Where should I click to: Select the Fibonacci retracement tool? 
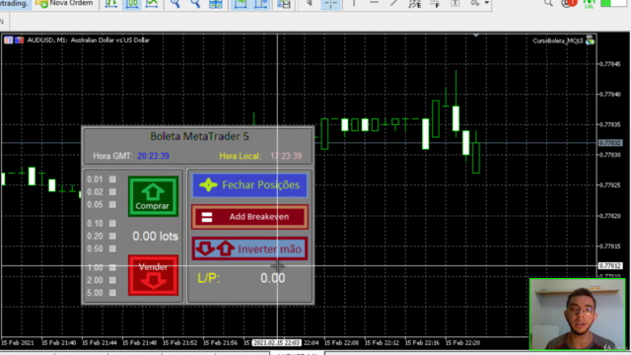pos(435,4)
